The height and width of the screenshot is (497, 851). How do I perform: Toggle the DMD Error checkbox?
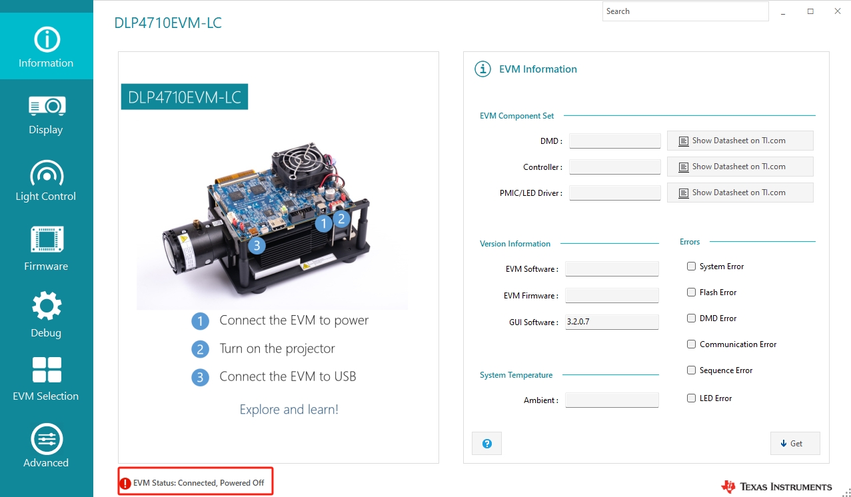(x=691, y=318)
